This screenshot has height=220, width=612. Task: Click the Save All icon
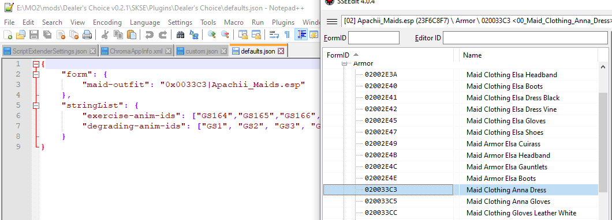[x=47, y=35]
